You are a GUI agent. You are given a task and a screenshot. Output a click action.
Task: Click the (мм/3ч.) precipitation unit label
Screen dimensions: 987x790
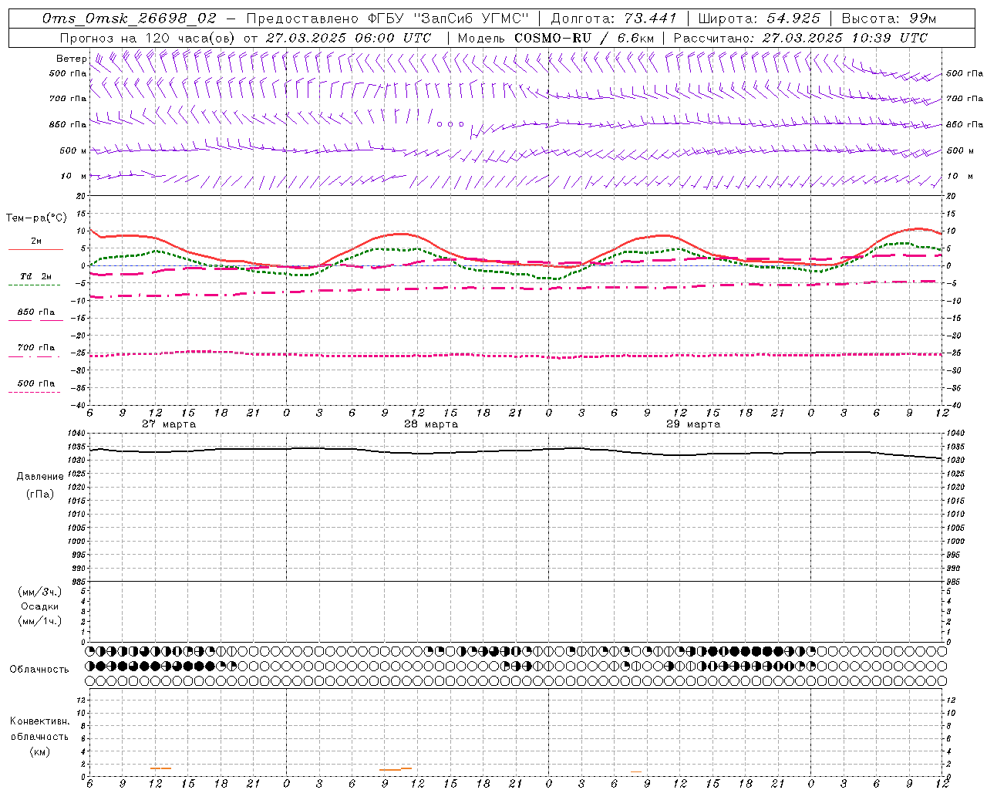[x=40, y=592]
